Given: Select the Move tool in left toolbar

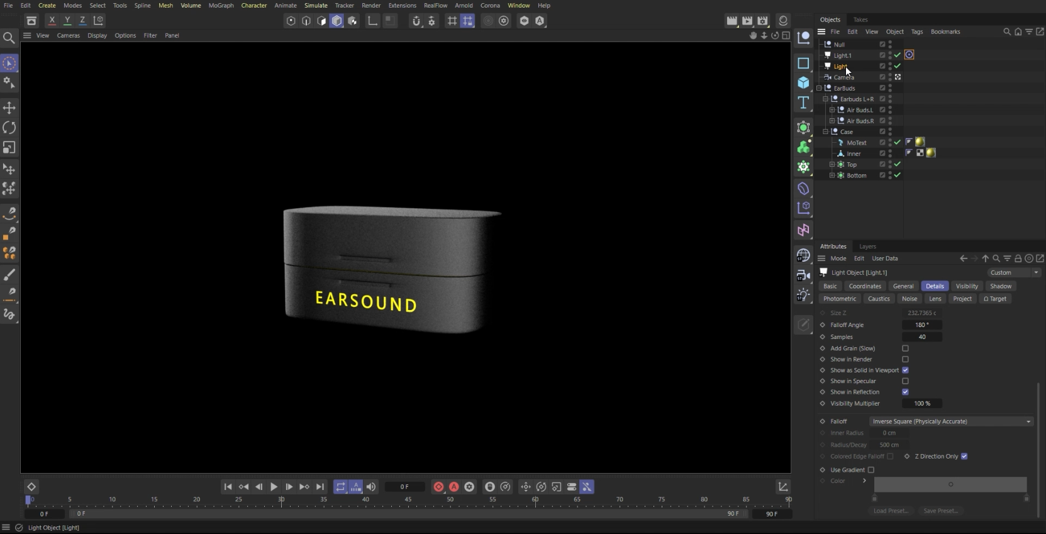Looking at the screenshot, I should coord(9,108).
